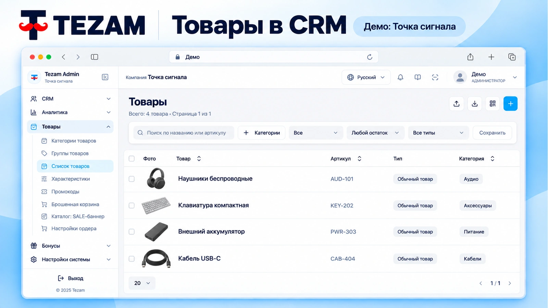The height and width of the screenshot is (308, 548).
Task: Expand the CRM sidebar section
Action: (x=70, y=99)
